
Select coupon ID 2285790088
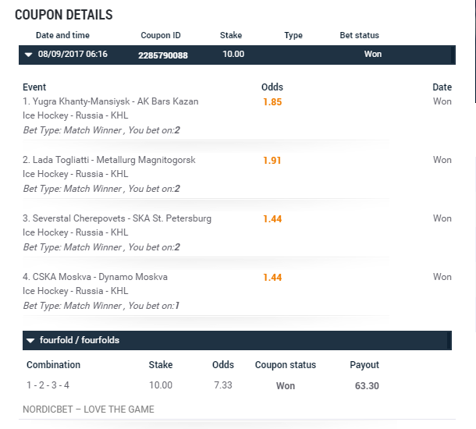tap(163, 55)
